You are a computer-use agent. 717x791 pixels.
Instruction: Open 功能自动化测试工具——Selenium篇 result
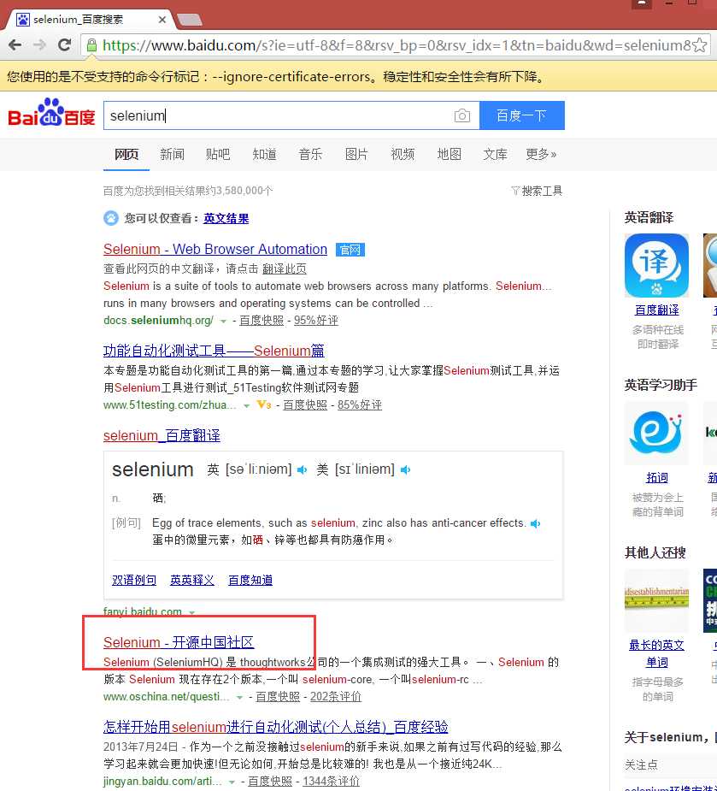(x=214, y=351)
